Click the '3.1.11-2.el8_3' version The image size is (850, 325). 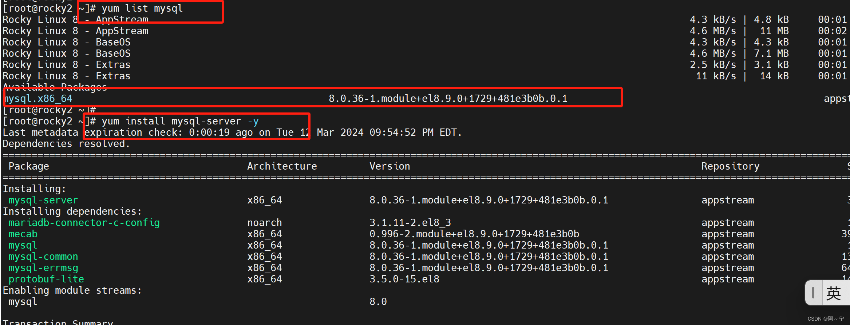click(410, 223)
